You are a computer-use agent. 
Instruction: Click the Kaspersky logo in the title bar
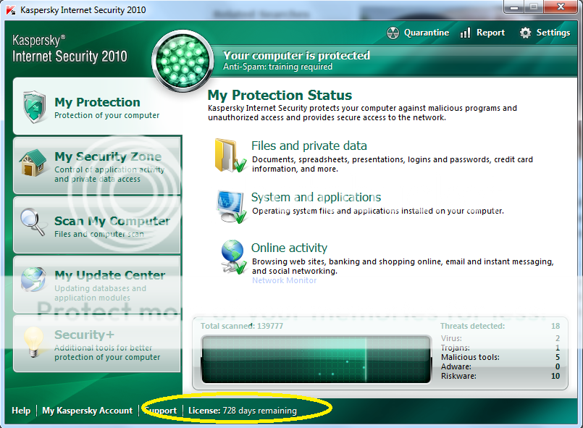[x=10, y=9]
